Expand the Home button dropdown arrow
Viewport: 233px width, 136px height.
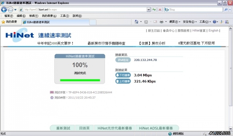(141, 22)
